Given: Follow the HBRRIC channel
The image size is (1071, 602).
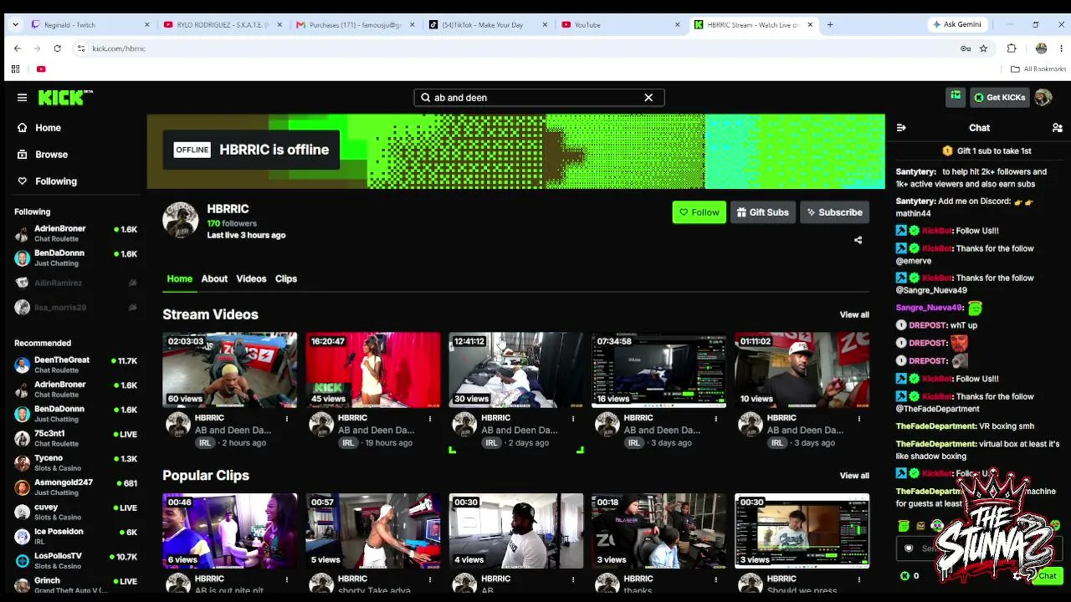Looking at the screenshot, I should [699, 212].
